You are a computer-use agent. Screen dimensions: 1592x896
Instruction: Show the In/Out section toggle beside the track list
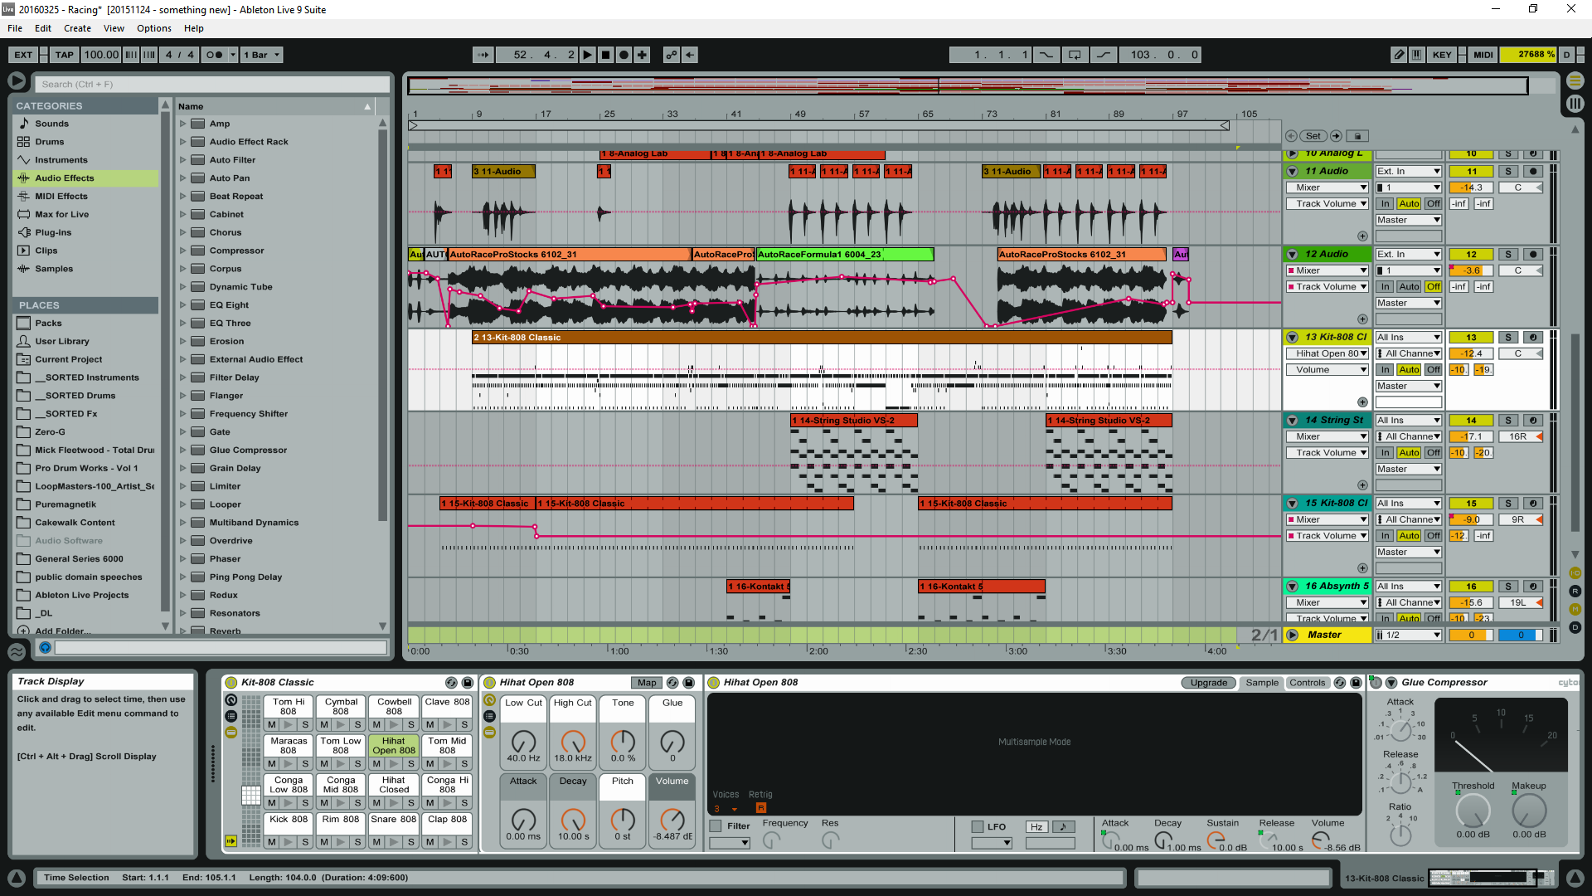pos(1575,573)
